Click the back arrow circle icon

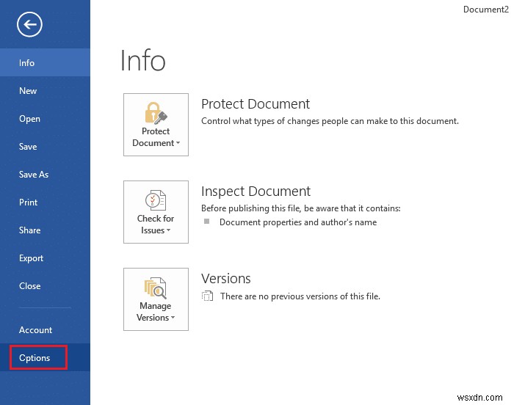(x=29, y=24)
